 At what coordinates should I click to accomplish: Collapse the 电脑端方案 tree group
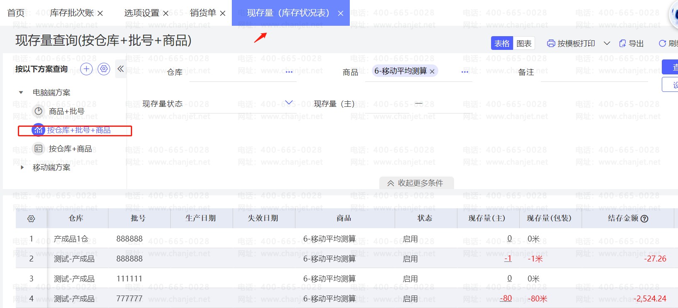(x=21, y=92)
